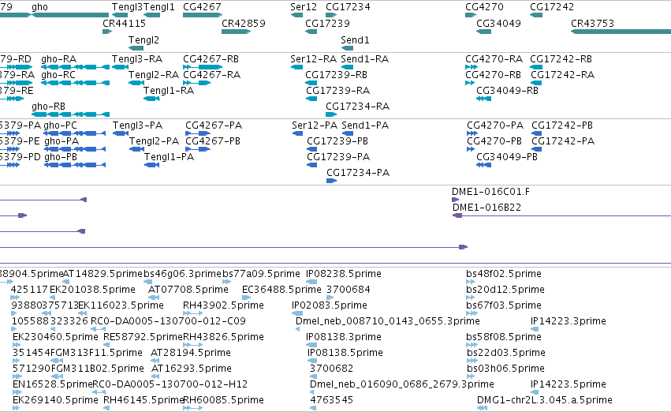Open the bs77a09.5prime EST label

[x=262, y=274]
